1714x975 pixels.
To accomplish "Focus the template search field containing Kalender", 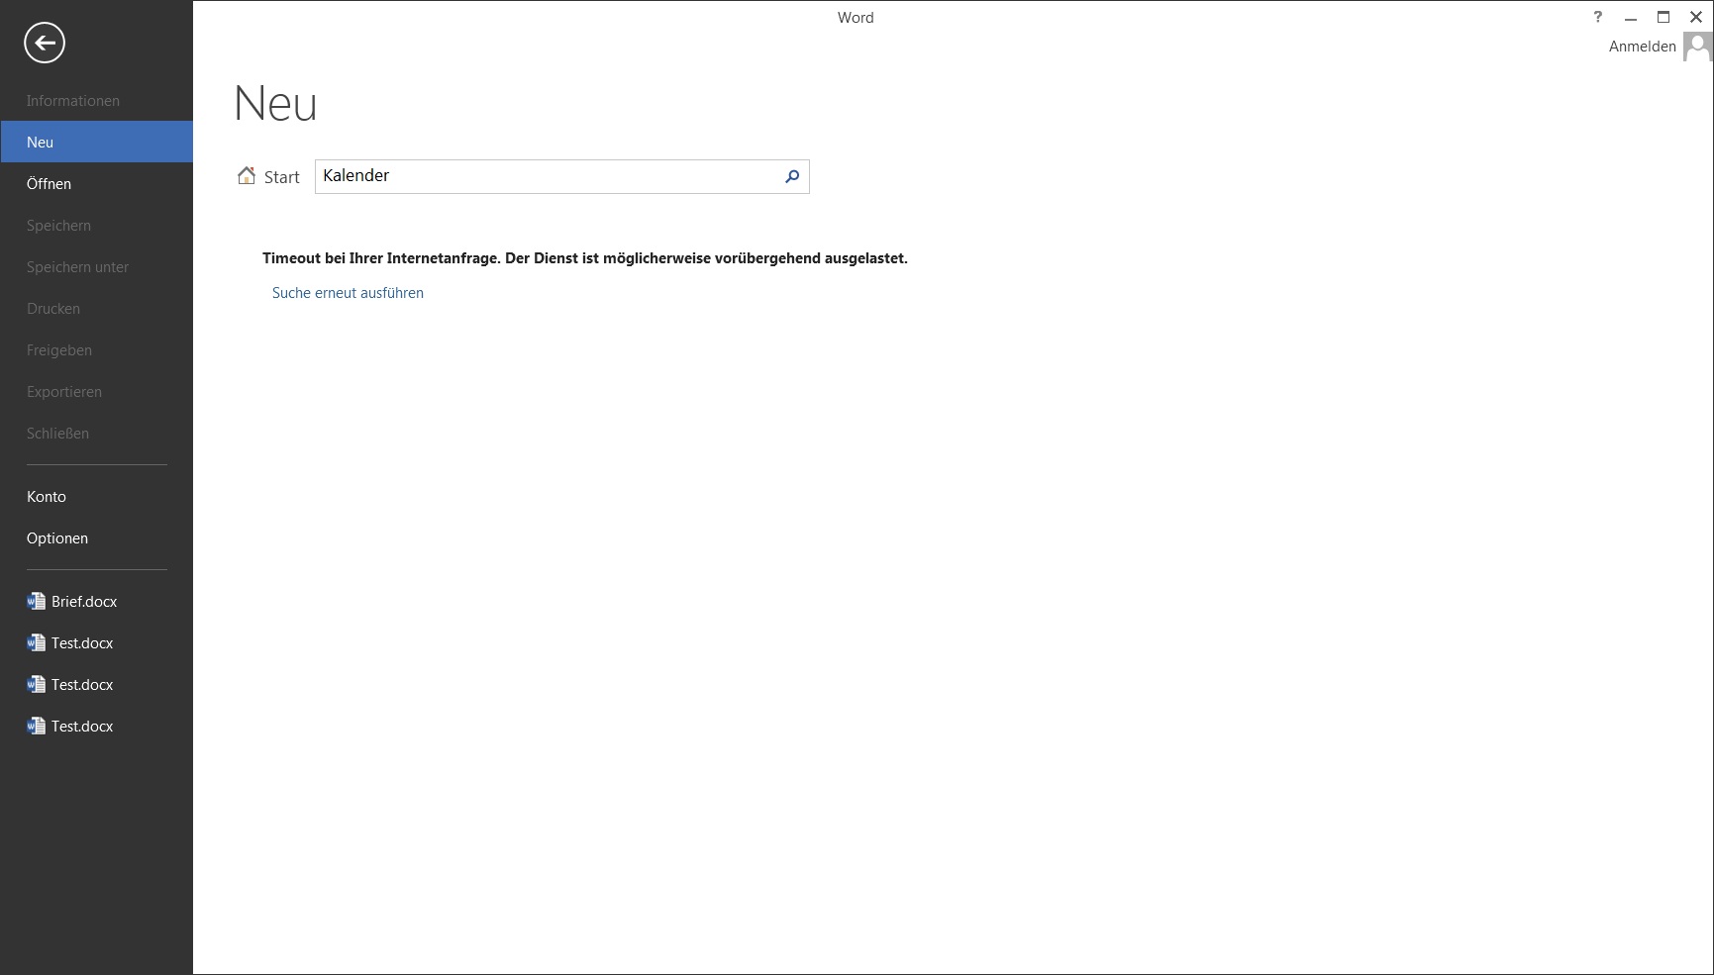I will tap(545, 176).
